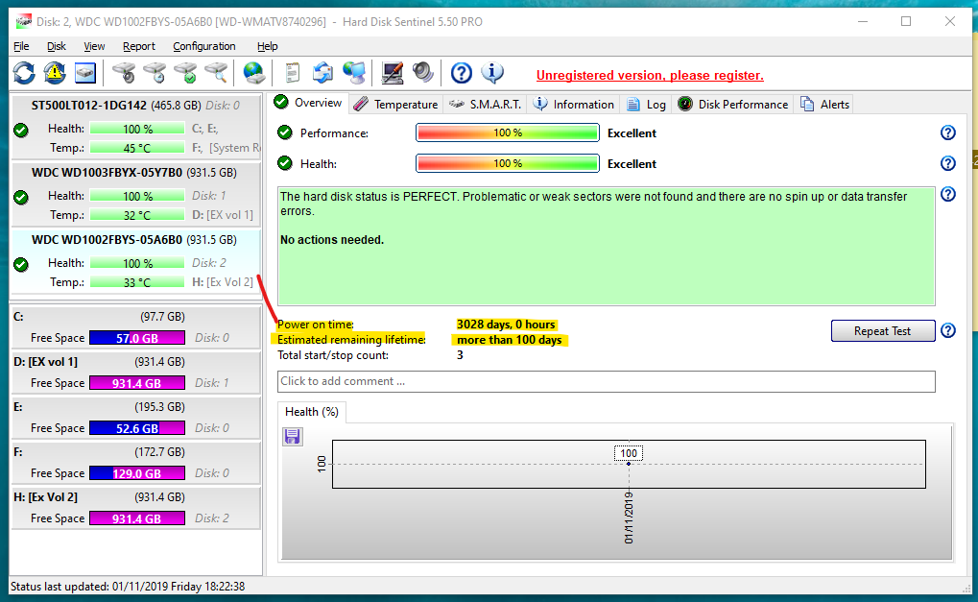Viewport: 978px width, 602px height.
Task: Select the F: partition entry
Action: pyautogui.click(x=136, y=462)
